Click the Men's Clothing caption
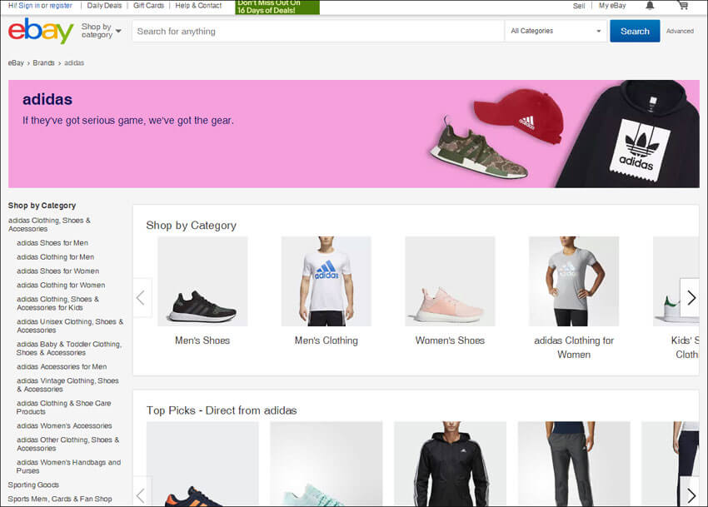The height and width of the screenshot is (507, 708). point(326,340)
